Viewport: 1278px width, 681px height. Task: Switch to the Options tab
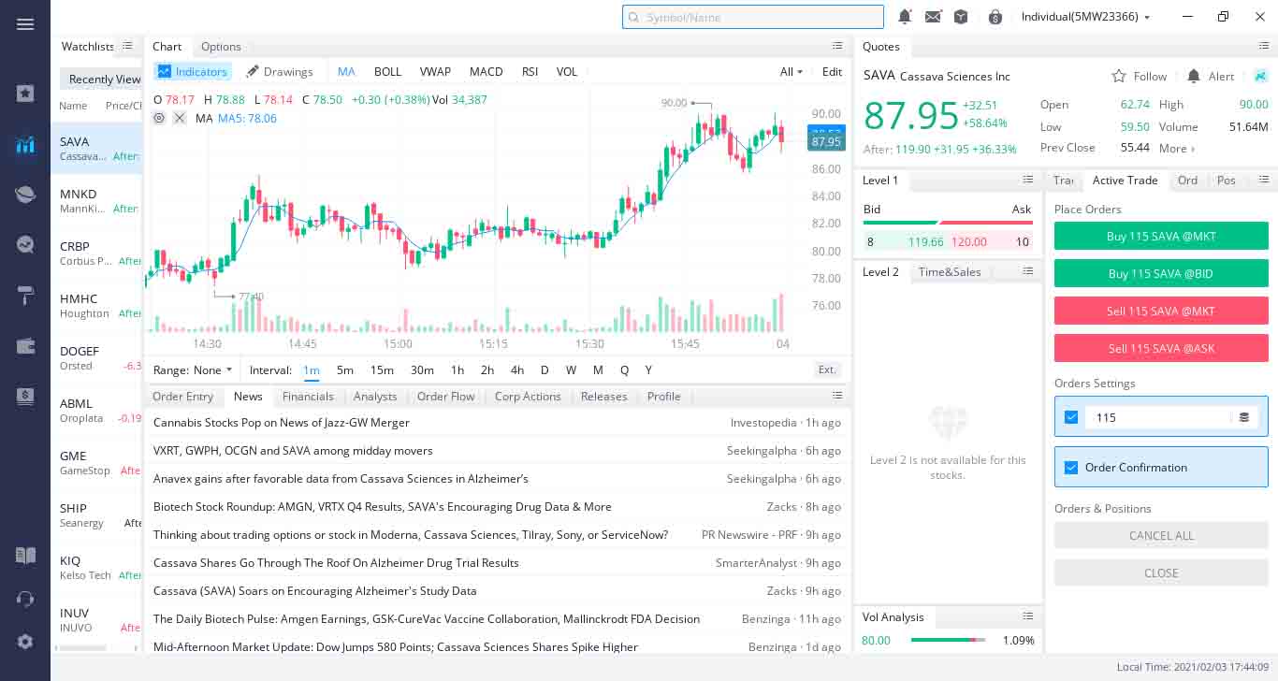221,46
